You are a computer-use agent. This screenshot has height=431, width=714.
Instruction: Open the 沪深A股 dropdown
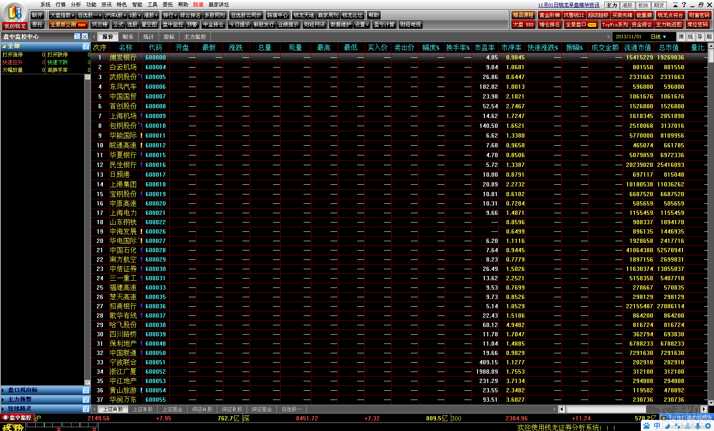point(116,15)
